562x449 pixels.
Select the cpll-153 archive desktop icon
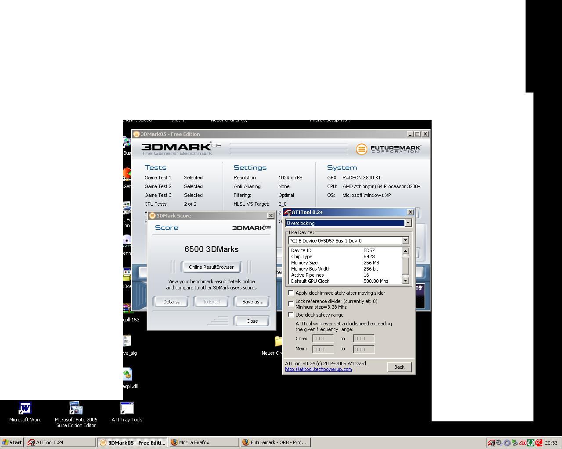click(x=127, y=308)
